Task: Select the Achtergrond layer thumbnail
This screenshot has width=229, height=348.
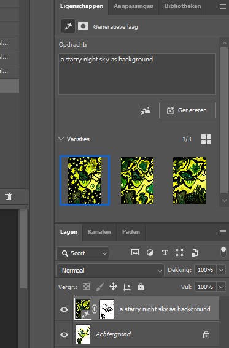Action: pos(83,334)
